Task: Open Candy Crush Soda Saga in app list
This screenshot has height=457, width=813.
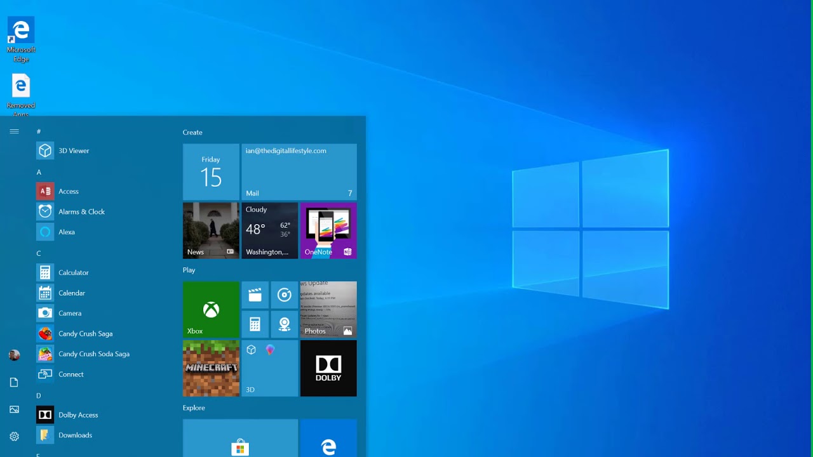Action: (x=93, y=354)
